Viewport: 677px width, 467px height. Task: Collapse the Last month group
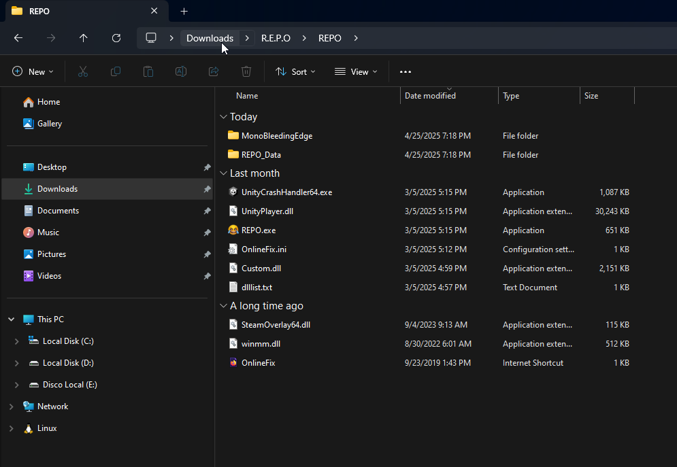click(x=224, y=173)
